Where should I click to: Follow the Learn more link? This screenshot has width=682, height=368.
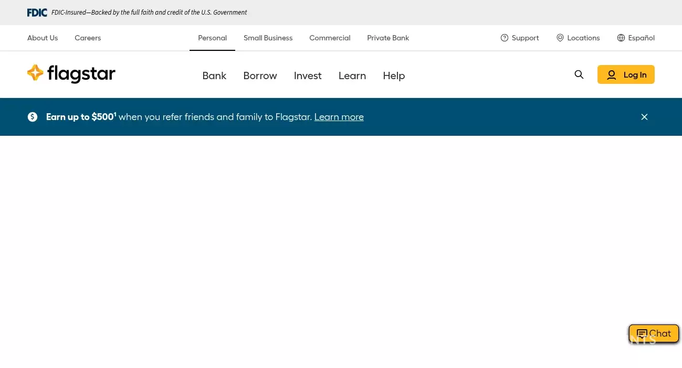point(339,116)
